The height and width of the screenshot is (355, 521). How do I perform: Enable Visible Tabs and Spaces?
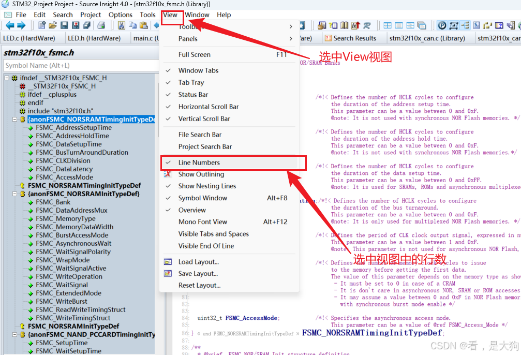[230, 234]
